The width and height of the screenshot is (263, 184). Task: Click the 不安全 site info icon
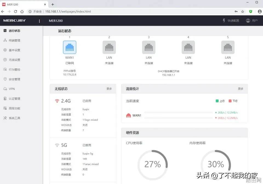30,12
